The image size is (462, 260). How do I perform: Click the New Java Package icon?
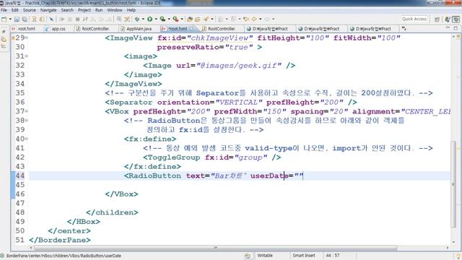pyautogui.click(x=190, y=19)
